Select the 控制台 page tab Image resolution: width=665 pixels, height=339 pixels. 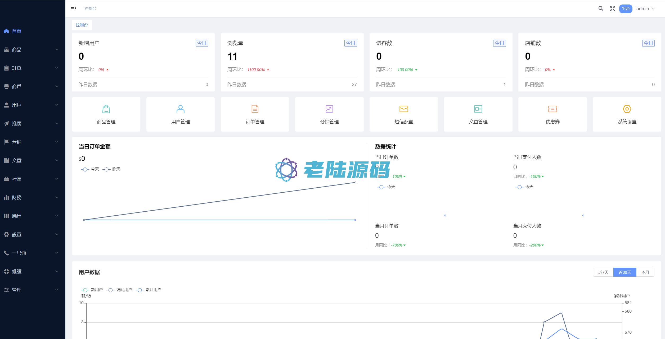(x=82, y=25)
